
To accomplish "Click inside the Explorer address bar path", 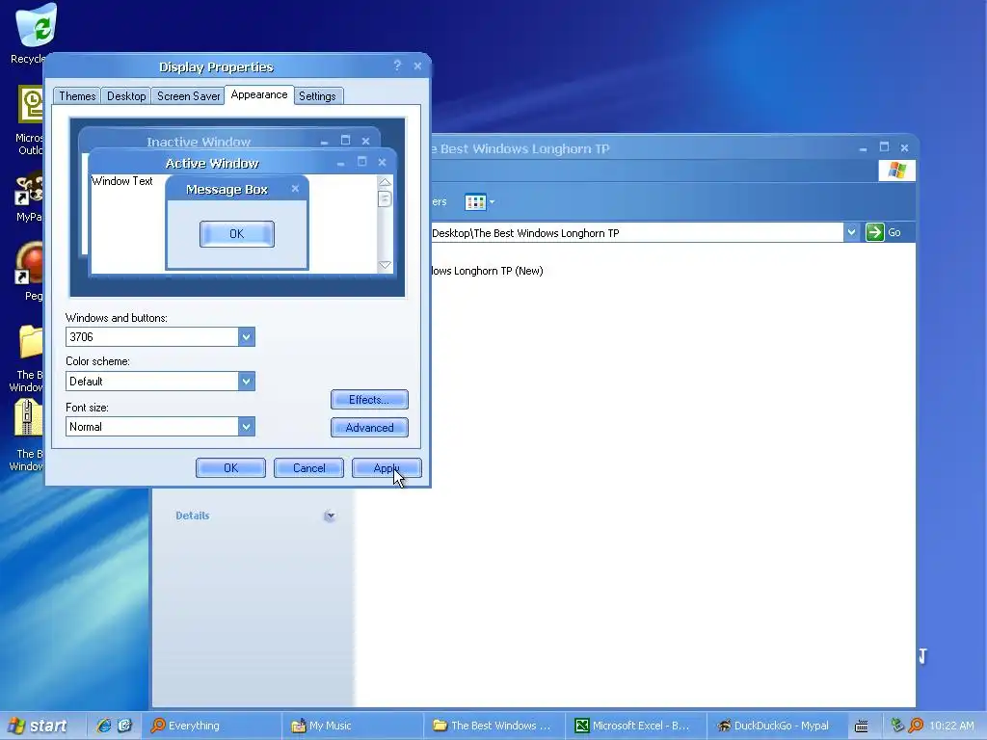I will point(636,233).
